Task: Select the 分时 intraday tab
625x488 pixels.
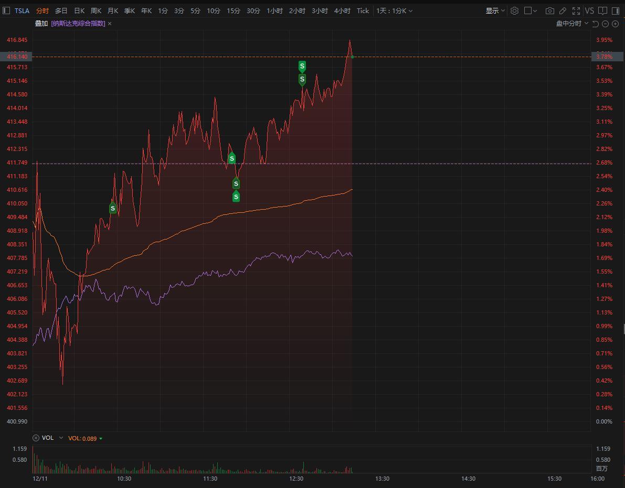Action: pos(43,11)
